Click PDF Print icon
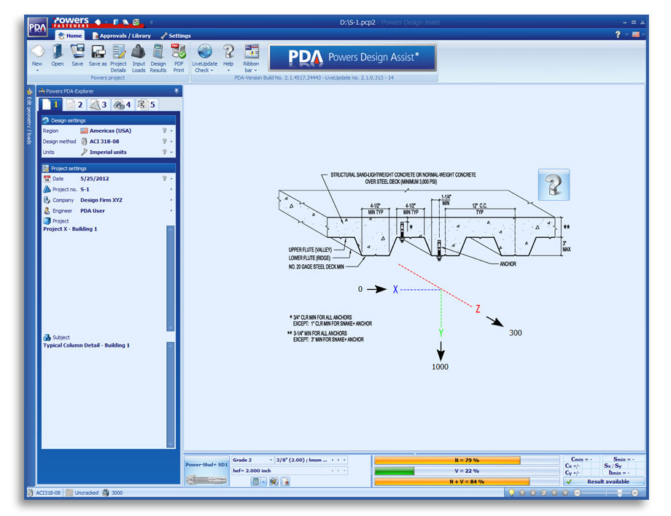671x516 pixels. 179,53
